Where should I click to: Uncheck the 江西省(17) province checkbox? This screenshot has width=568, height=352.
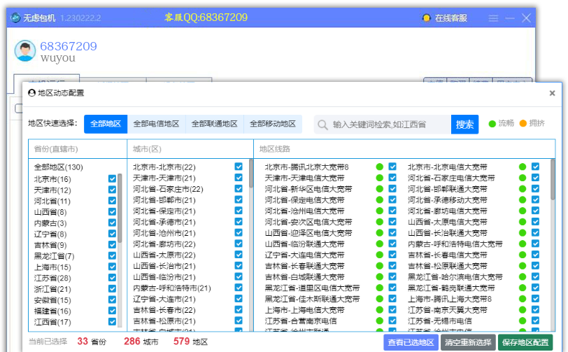click(x=113, y=322)
